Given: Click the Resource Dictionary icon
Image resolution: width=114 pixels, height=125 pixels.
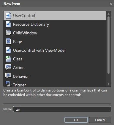Looking at the screenshot, I should click(8, 24).
